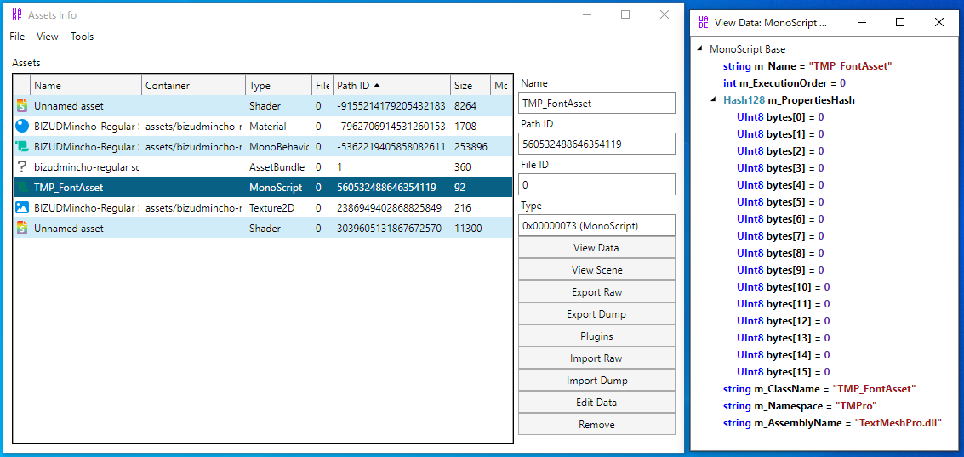Click the Texture2D image icon
964x457 pixels.
pos(22,208)
